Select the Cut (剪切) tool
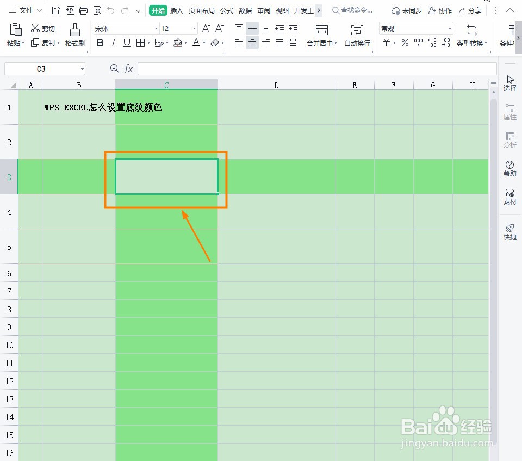Image resolution: width=522 pixels, height=461 pixels. 43,28
